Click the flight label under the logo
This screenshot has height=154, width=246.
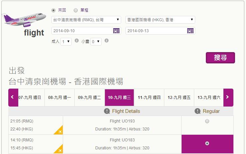[x=34, y=33]
